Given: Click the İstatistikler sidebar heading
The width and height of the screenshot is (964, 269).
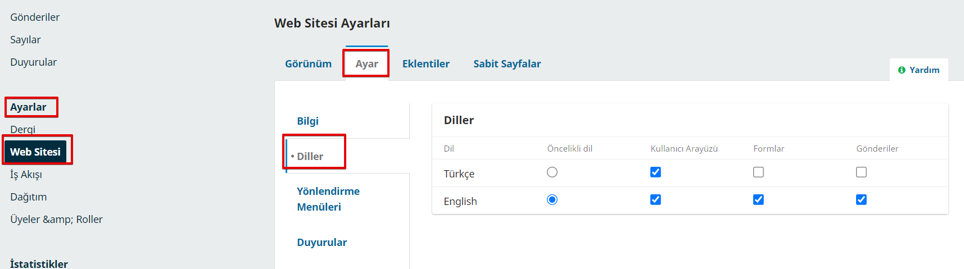Looking at the screenshot, I should coord(39,263).
